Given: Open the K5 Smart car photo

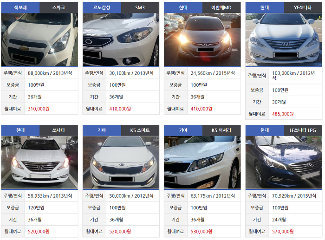Looking at the screenshot, I should pos(121,162).
